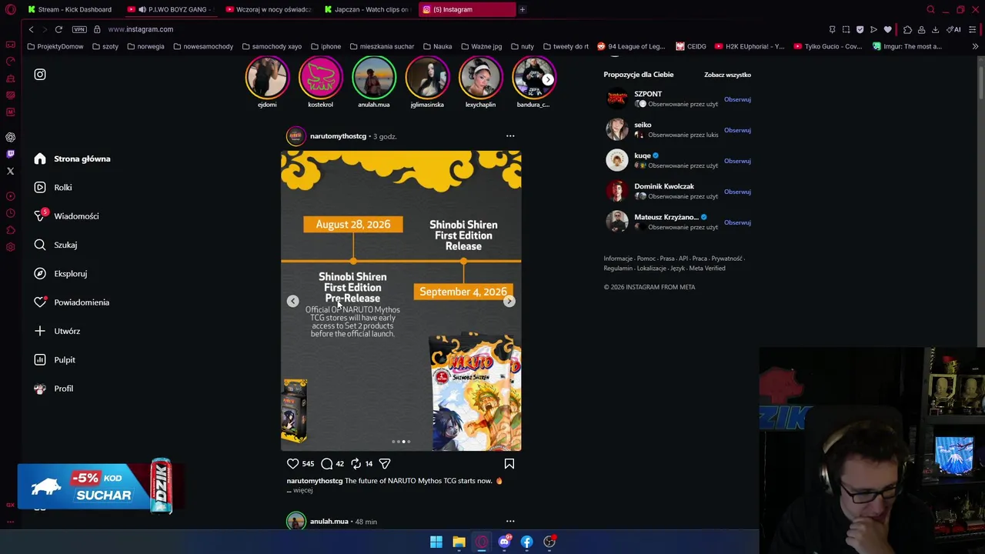The width and height of the screenshot is (985, 554).
Task: Save the post with the bookmark icon
Action: coord(509,464)
